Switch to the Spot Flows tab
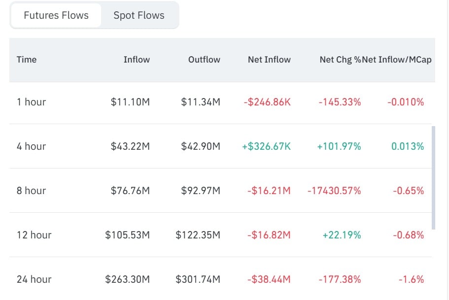This screenshot has height=300, width=449. 139,15
